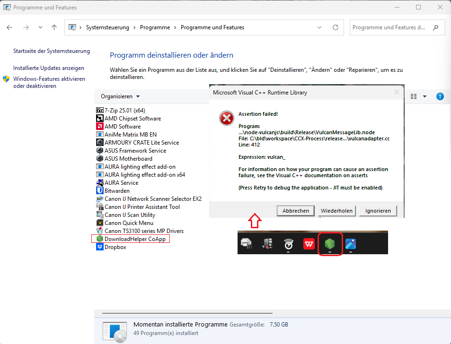This screenshot has width=451, height=344.
Task: Click the Canon IJ Printer Assistant Tool icon
Action: pos(99,207)
